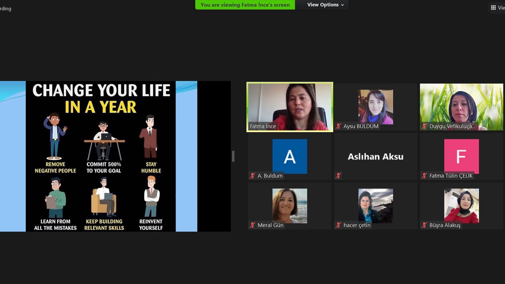This screenshot has height=284, width=505.
Task: Click muted mic icon beside hacer çetin
Action: (x=339, y=225)
